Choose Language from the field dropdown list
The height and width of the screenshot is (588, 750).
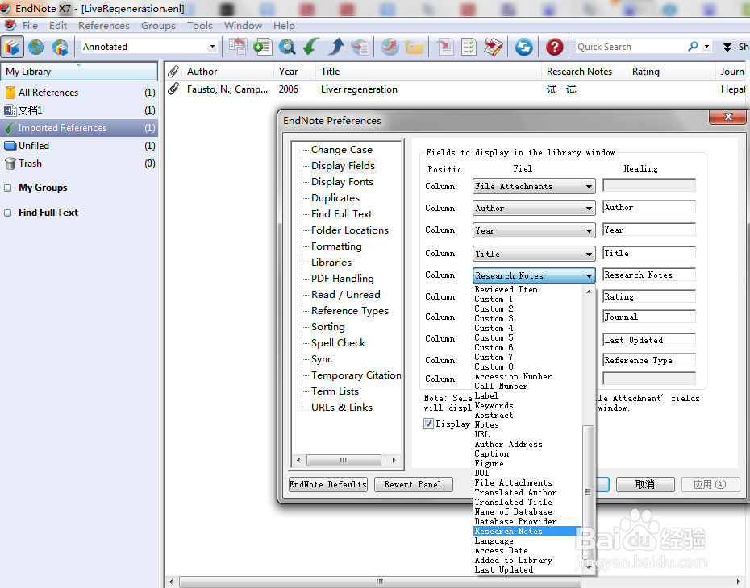527,540
